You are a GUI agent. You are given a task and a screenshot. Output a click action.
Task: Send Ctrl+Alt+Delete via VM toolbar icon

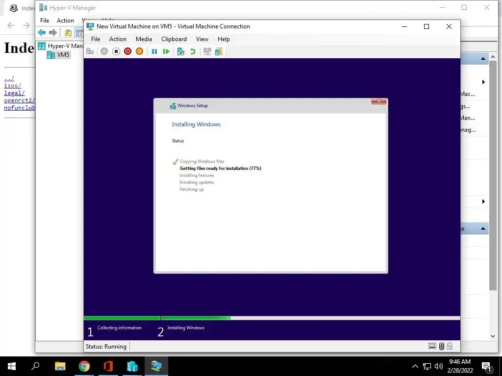[90, 51]
